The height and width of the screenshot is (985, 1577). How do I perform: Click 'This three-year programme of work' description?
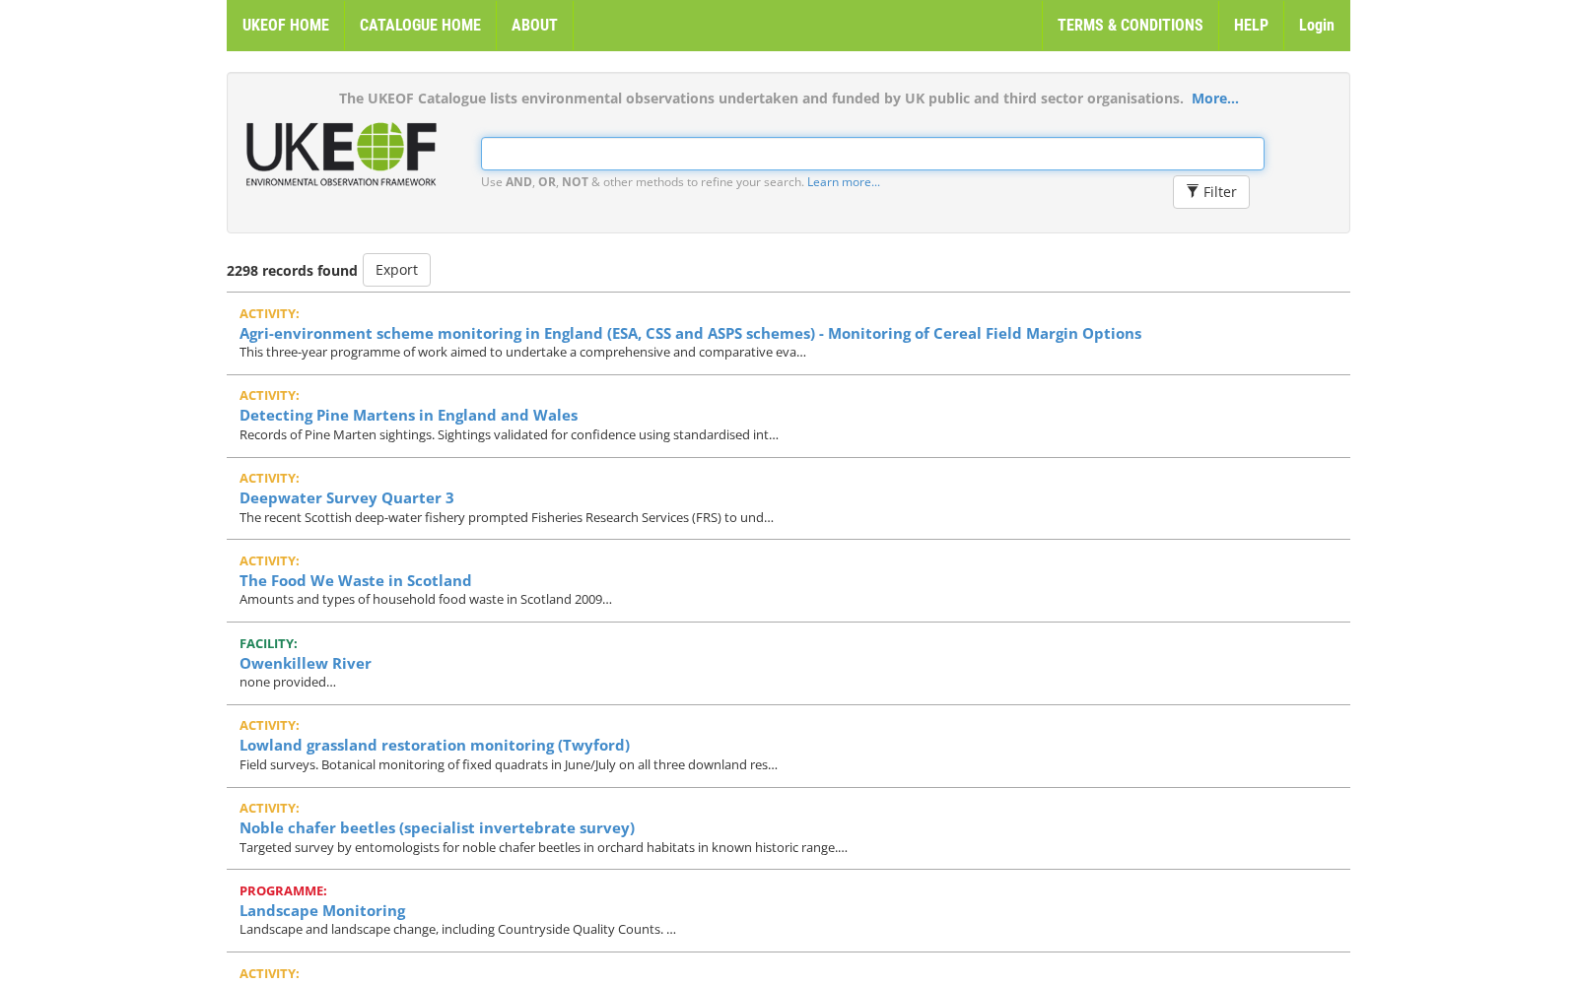pos(522,352)
